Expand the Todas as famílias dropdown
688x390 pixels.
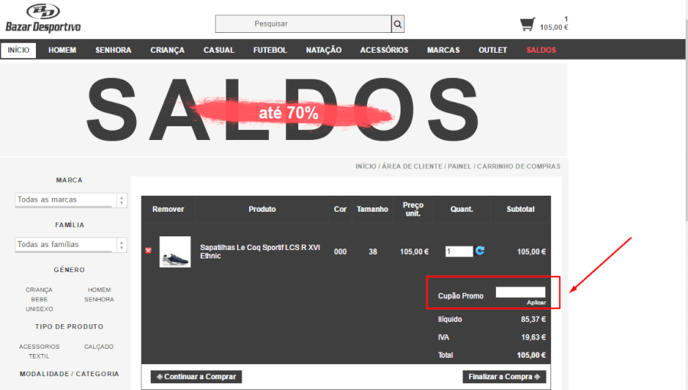[x=71, y=245]
